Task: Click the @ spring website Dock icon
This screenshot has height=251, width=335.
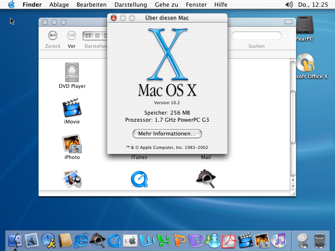Action: coord(302,240)
